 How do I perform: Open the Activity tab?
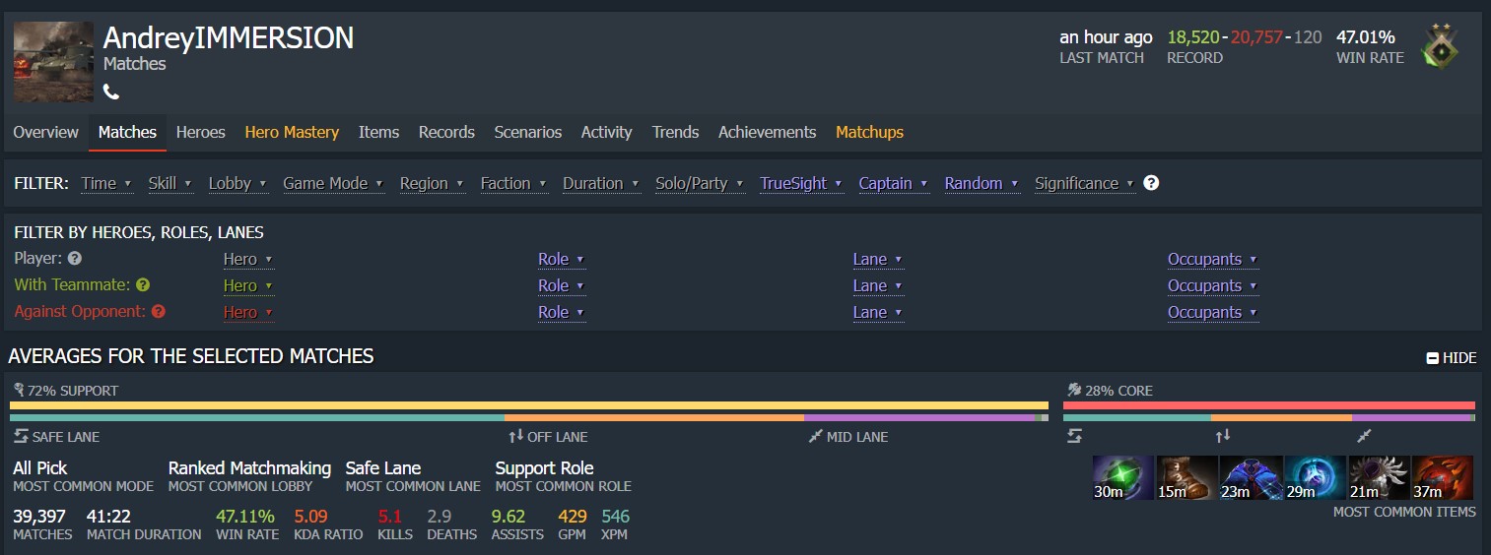606,132
